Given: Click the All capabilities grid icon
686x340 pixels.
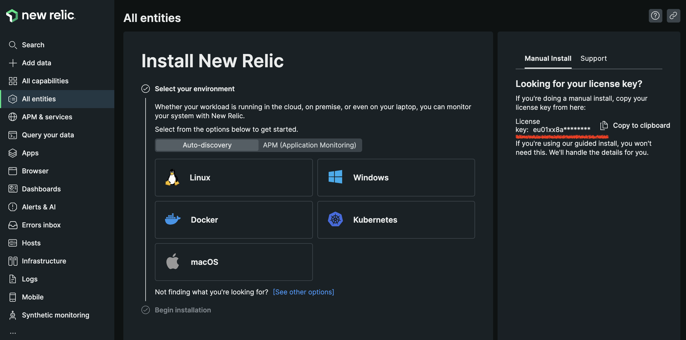Looking at the screenshot, I should click(13, 81).
